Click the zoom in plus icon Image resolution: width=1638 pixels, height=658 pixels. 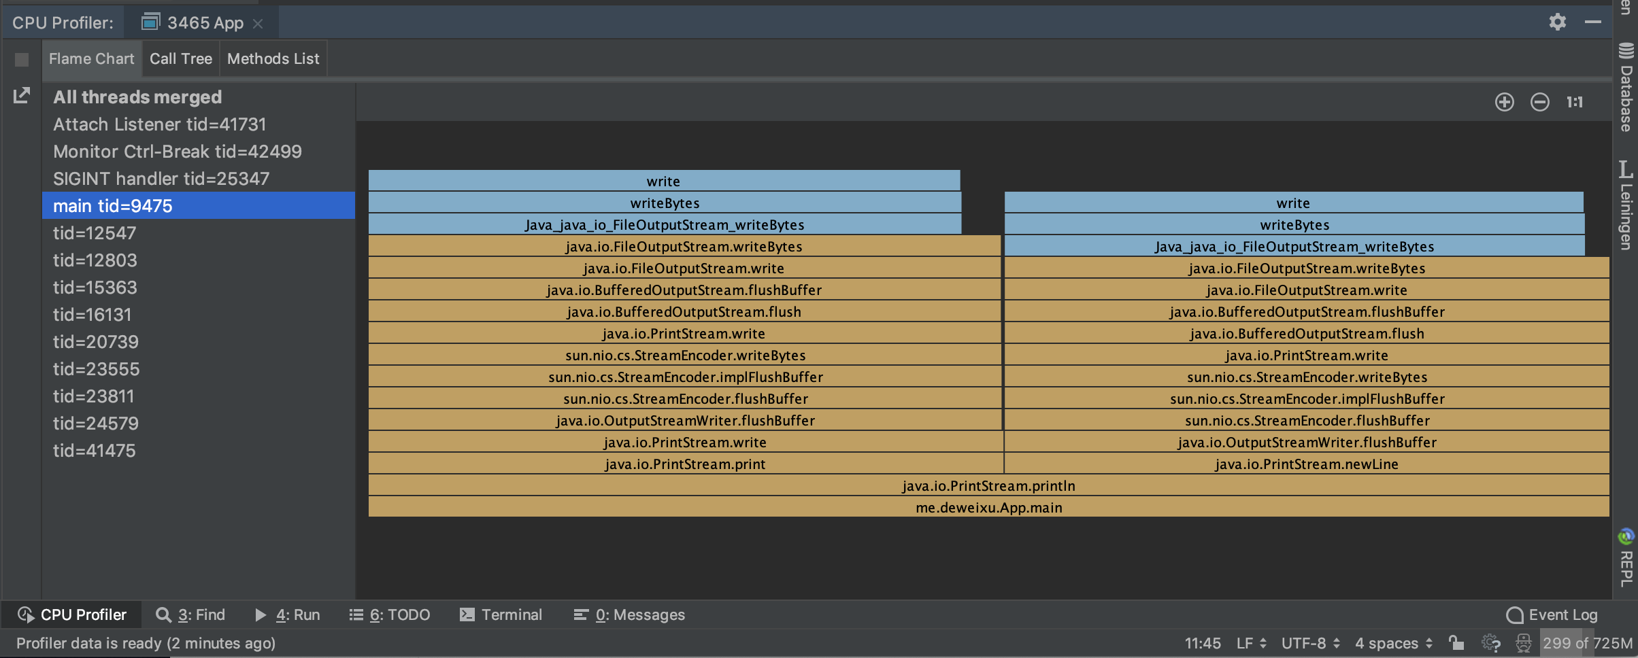pyautogui.click(x=1504, y=102)
